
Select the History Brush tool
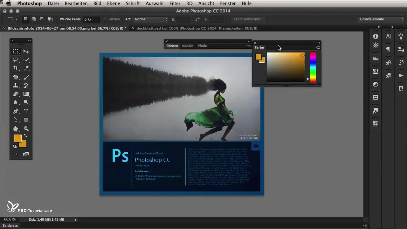coord(26,86)
